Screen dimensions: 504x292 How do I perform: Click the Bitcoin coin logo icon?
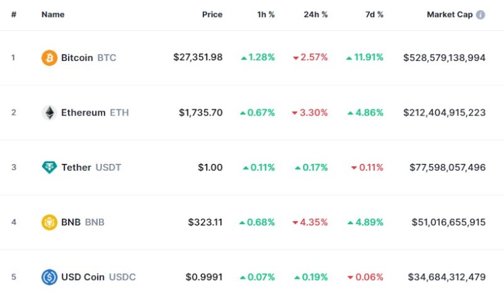pos(49,58)
